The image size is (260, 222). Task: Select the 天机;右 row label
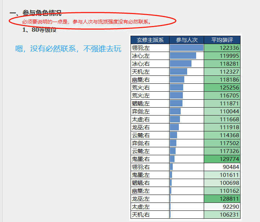pos(141,215)
